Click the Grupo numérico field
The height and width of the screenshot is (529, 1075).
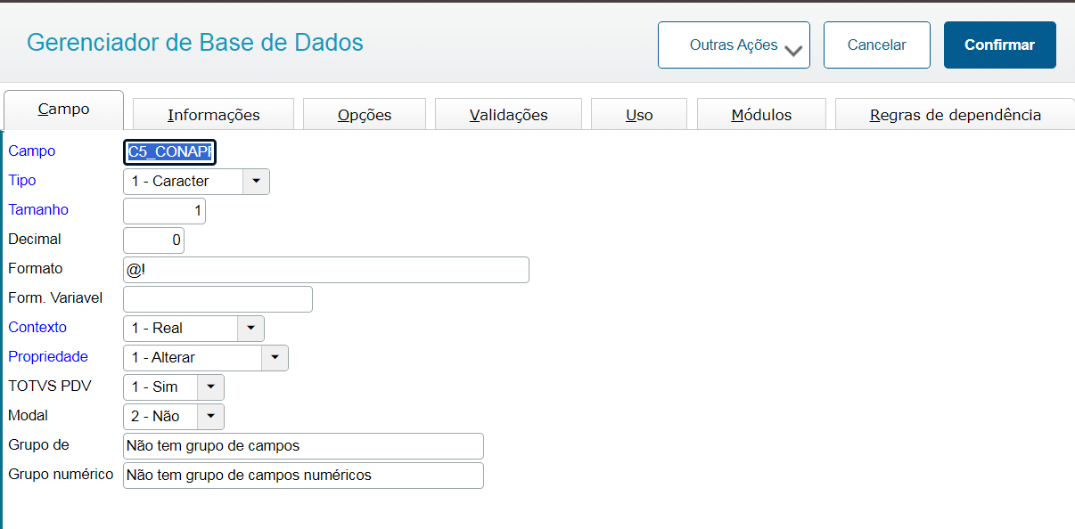click(x=303, y=476)
